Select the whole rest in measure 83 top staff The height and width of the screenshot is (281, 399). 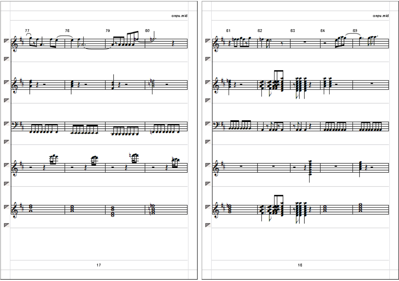[x=305, y=42]
